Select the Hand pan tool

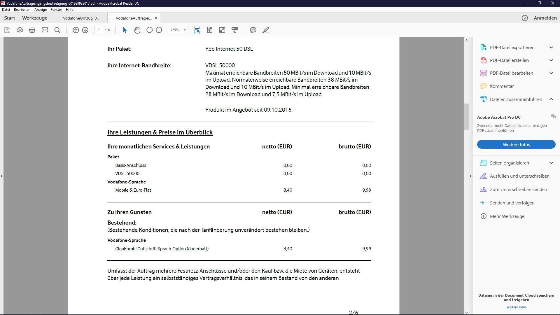click(x=137, y=30)
